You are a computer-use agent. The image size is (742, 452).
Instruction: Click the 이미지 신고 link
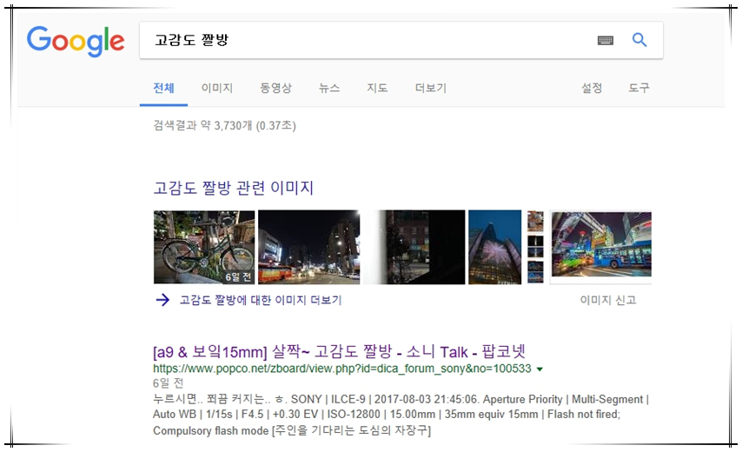coord(608,300)
